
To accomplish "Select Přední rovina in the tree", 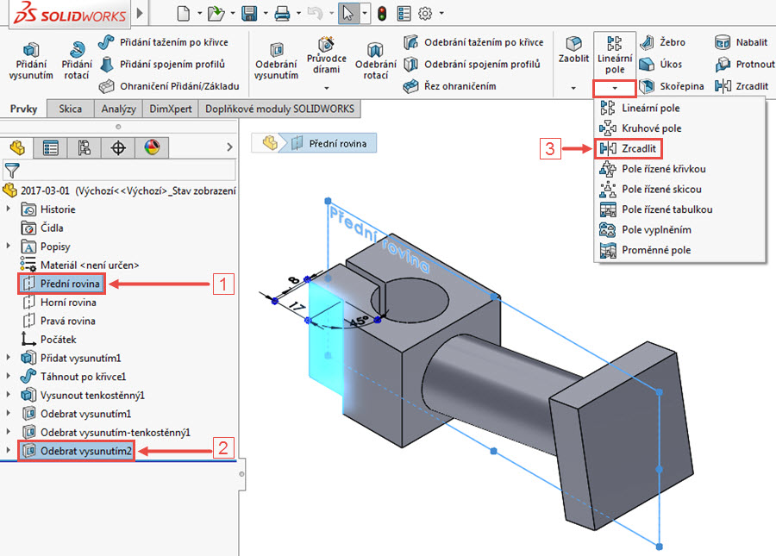I will (x=62, y=284).
